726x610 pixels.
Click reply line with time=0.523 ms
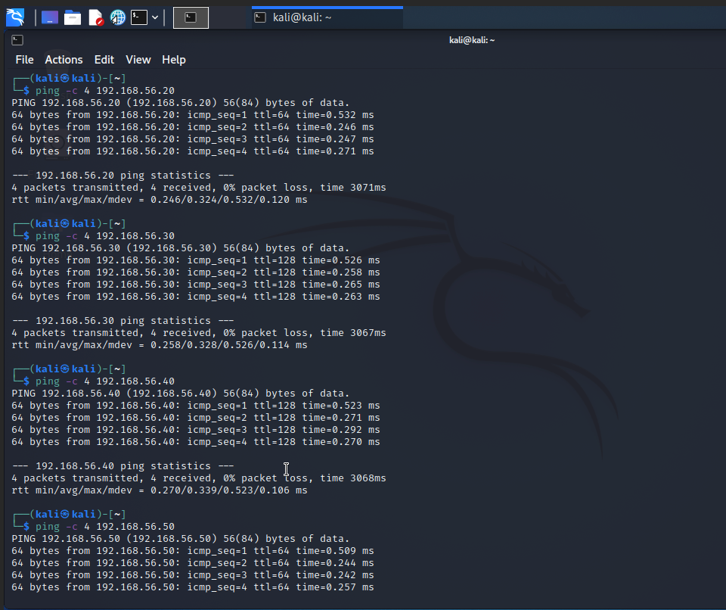click(196, 406)
